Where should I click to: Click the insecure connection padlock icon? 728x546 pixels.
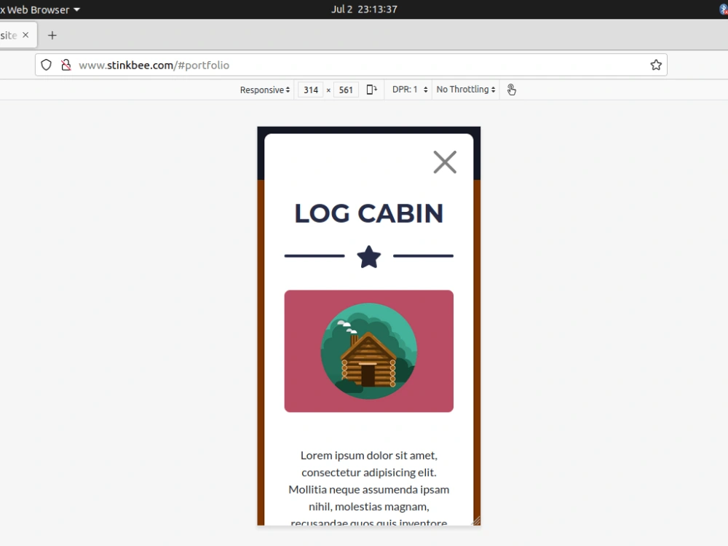[66, 65]
